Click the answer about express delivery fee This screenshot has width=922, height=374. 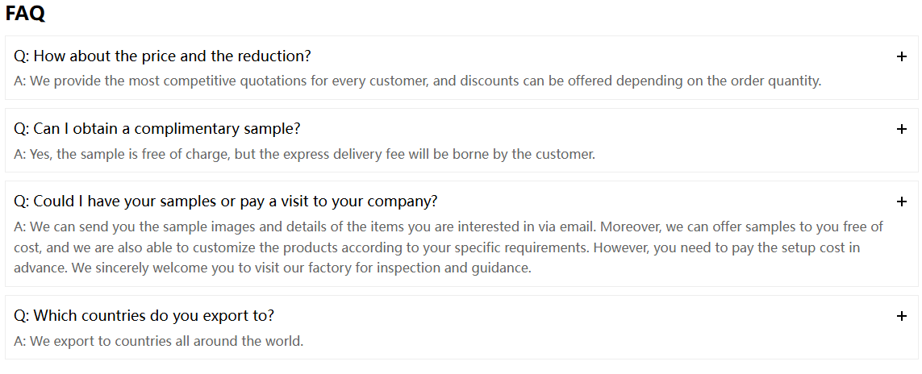tap(305, 155)
